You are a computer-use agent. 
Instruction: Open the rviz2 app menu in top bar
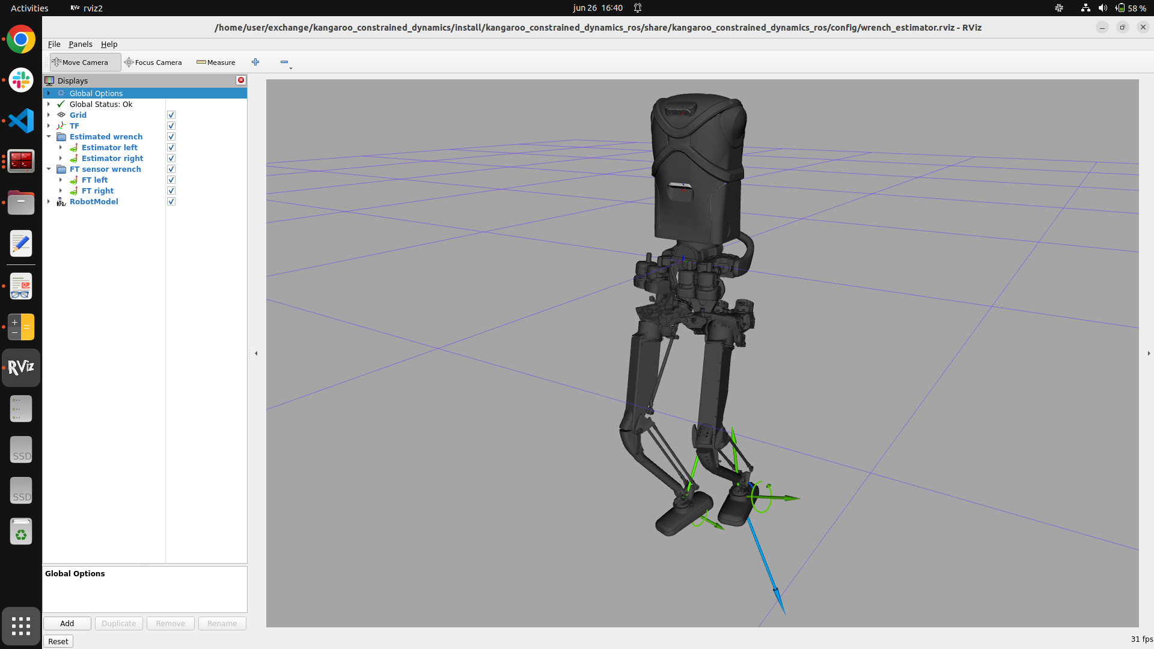pyautogui.click(x=87, y=8)
